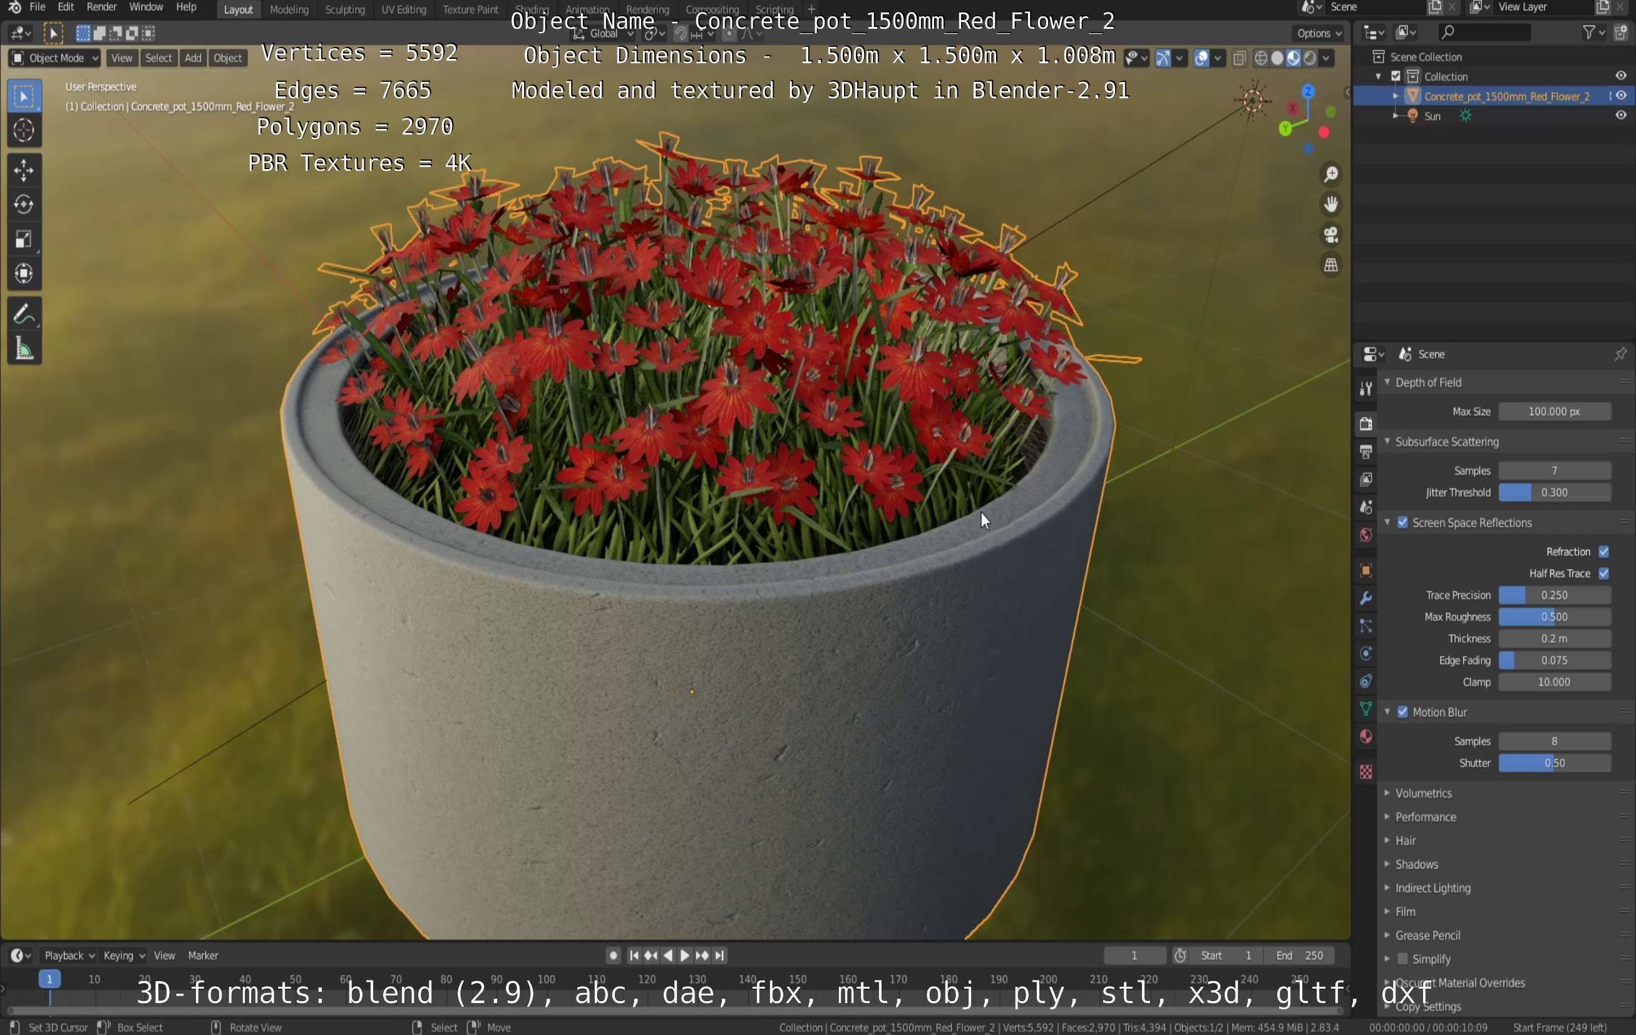Image resolution: width=1636 pixels, height=1035 pixels.
Task: Open the Tool properties tab
Action: (1366, 388)
